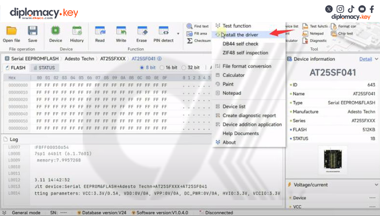This screenshot has width=380, height=216.
Task: Click the Test function toolbar button
Action: [315, 26]
